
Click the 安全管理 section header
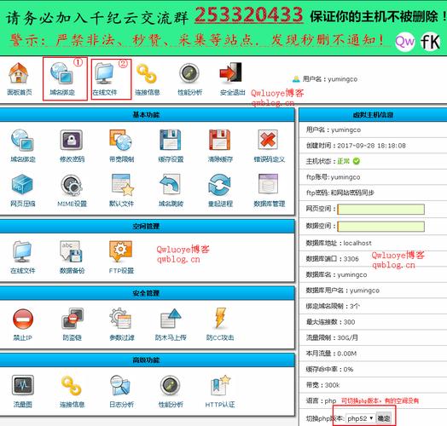[147, 293]
